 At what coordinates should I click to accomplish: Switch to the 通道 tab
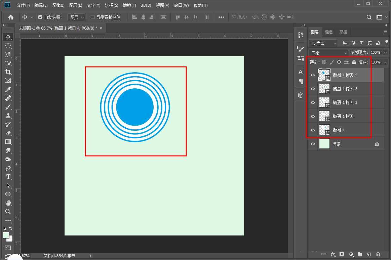(328, 32)
